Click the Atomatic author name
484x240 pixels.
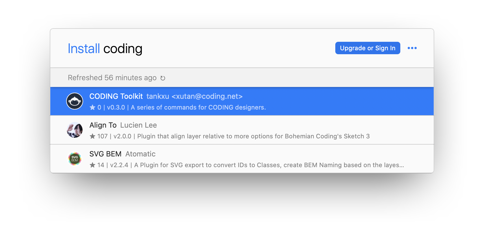(140, 154)
